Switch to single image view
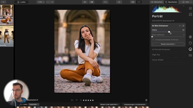This screenshot has height=108, width=193. tap(139, 2)
